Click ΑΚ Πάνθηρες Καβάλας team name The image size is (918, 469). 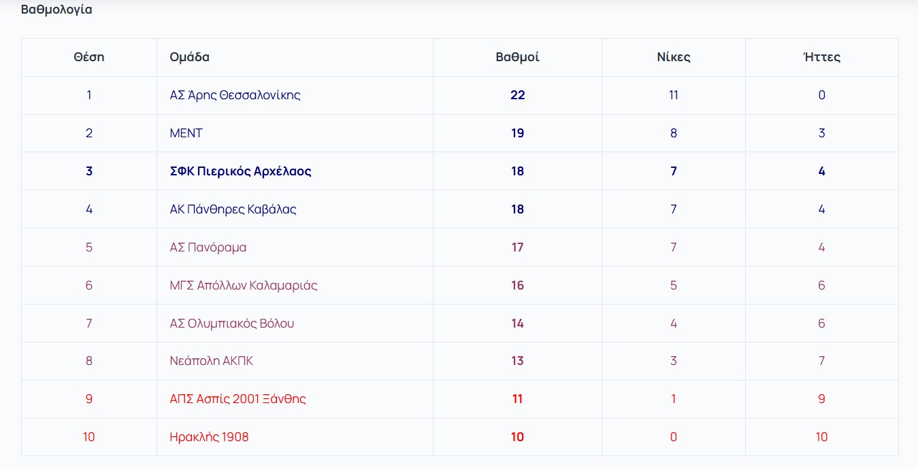tap(233, 209)
